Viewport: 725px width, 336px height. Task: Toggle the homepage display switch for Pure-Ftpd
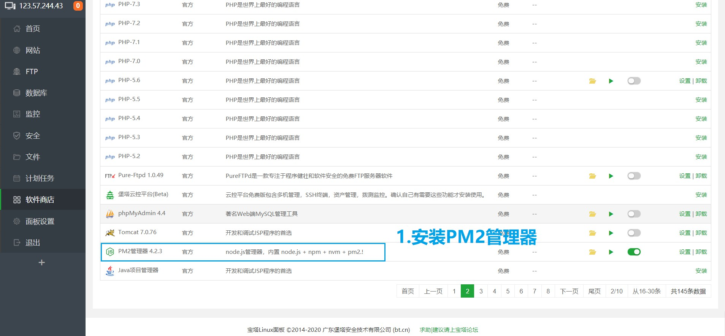click(x=634, y=176)
